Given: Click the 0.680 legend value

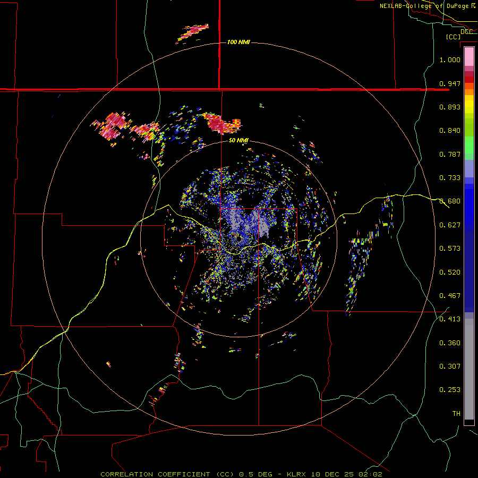Looking at the screenshot, I should [x=450, y=201].
